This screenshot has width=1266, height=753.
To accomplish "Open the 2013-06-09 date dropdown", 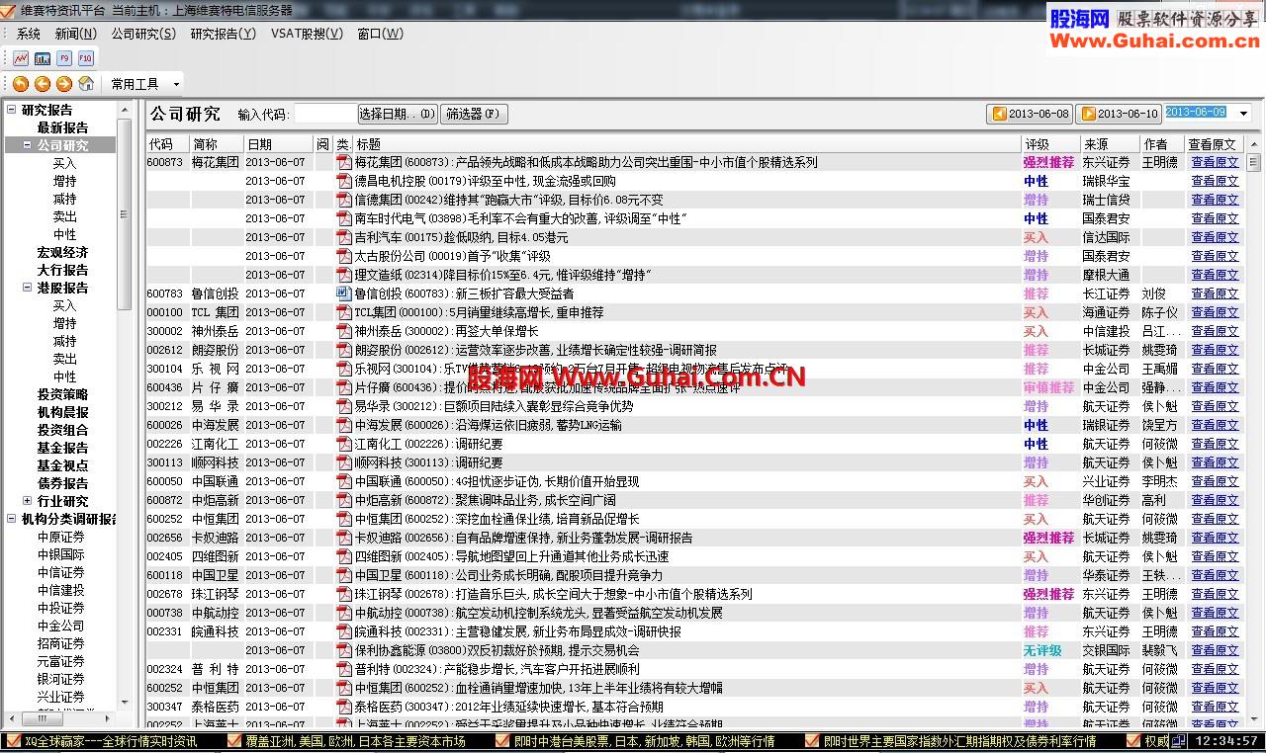I will [x=1244, y=114].
